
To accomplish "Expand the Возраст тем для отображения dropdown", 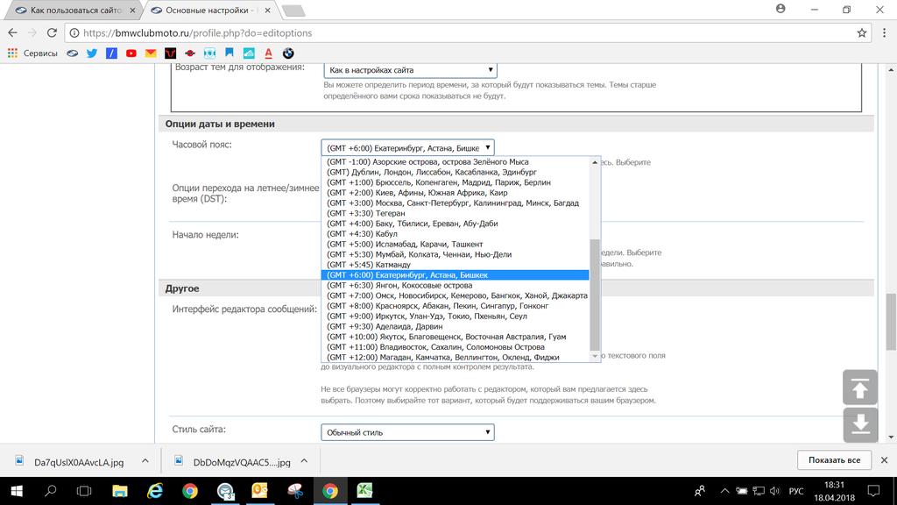I will click(x=409, y=70).
